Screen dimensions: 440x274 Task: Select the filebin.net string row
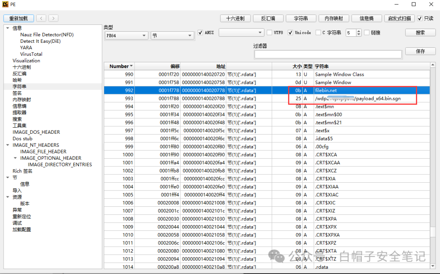[x=267, y=91]
